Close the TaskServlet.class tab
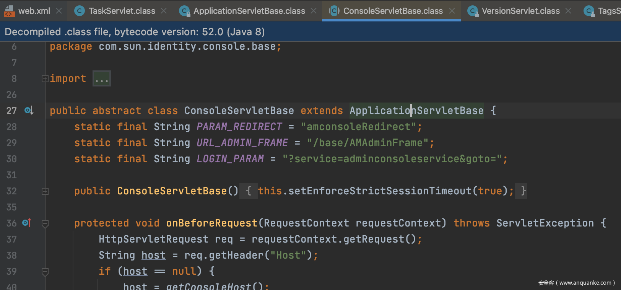This screenshot has height=290, width=621. click(164, 11)
